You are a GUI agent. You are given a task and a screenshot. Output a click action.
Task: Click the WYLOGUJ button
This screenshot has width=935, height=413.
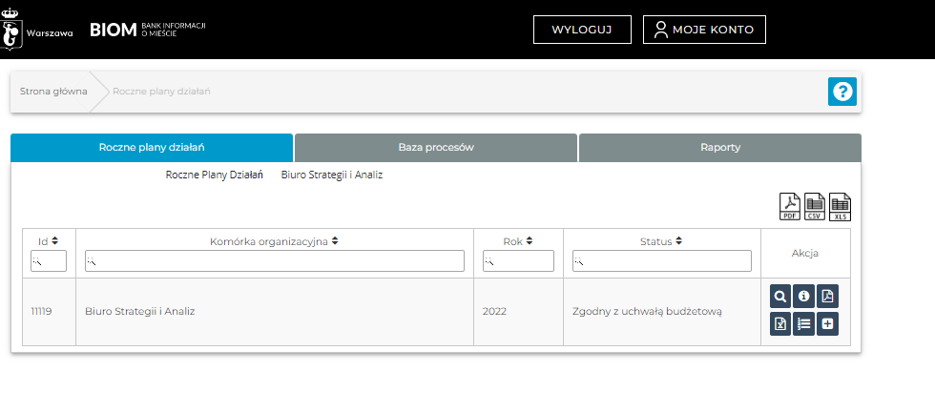tap(582, 30)
